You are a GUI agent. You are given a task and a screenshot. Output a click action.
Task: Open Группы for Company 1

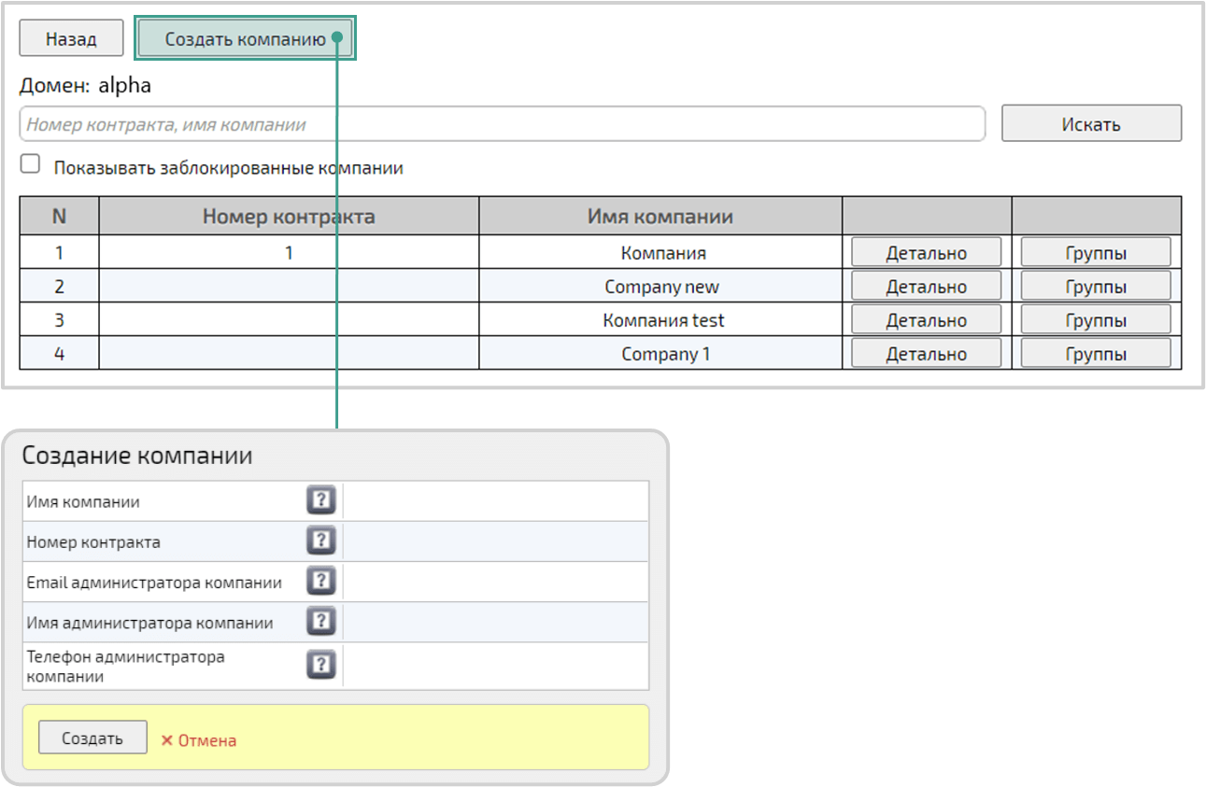click(x=1095, y=354)
